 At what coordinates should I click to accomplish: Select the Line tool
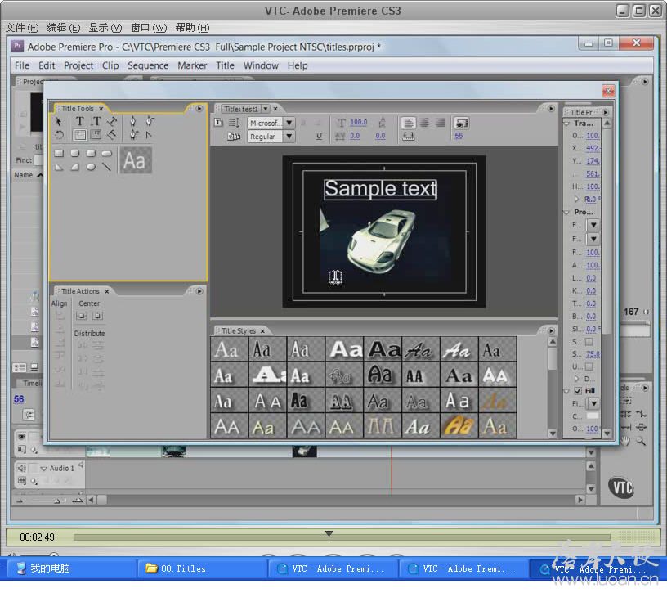point(106,168)
